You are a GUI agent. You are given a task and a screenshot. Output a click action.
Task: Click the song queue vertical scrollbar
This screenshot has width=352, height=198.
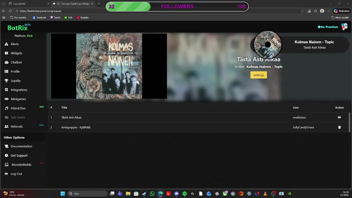pyautogui.click(x=350, y=122)
